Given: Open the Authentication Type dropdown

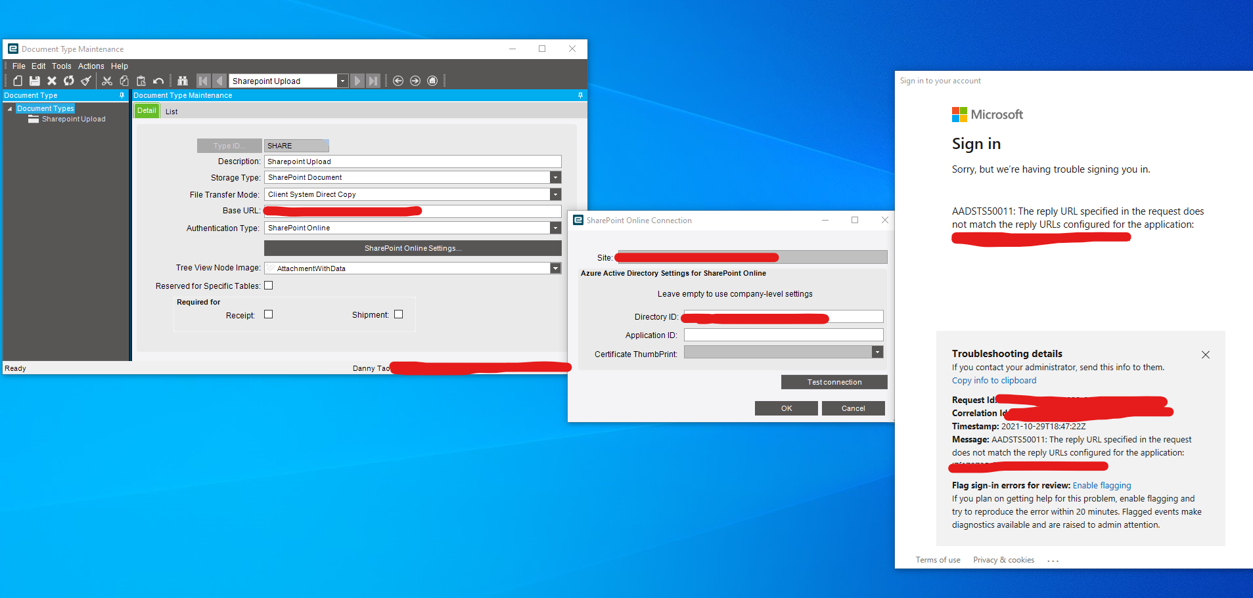Looking at the screenshot, I should coord(556,228).
